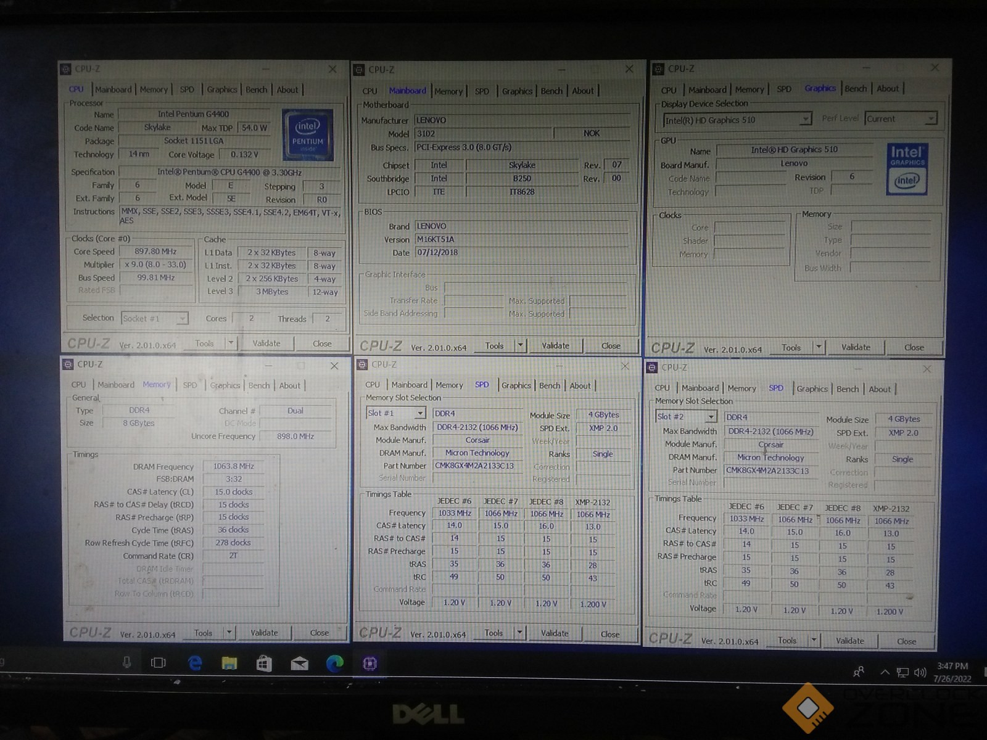The image size is (987, 740).
Task: Open File Explorer from the taskbar
Action: click(x=229, y=664)
